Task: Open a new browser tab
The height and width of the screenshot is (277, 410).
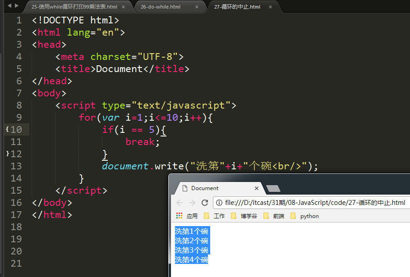Action: 273,188
